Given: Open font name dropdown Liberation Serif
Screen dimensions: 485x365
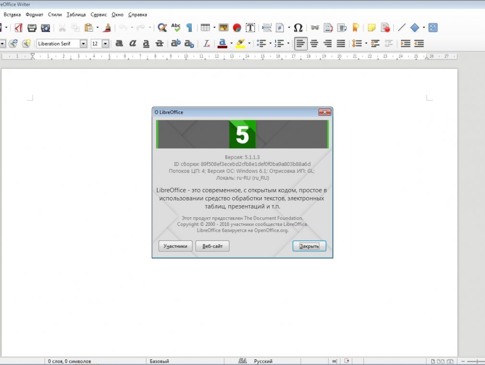Looking at the screenshot, I should pyautogui.click(x=83, y=44).
